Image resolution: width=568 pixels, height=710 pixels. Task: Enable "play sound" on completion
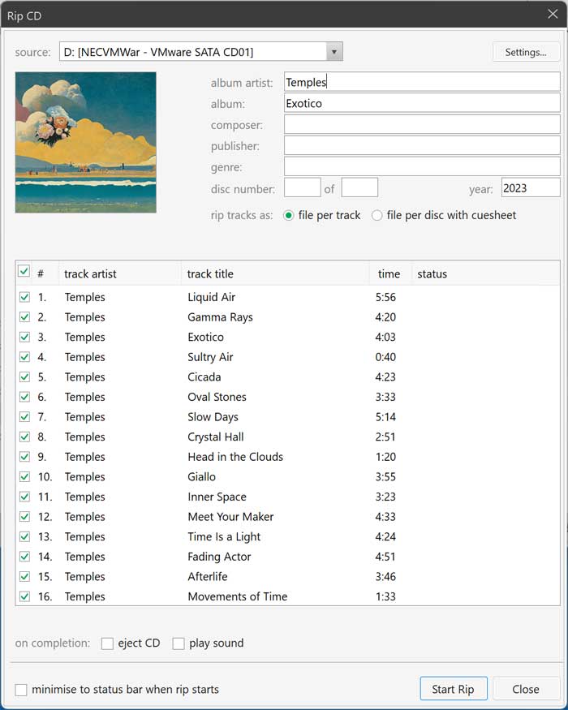click(x=178, y=643)
